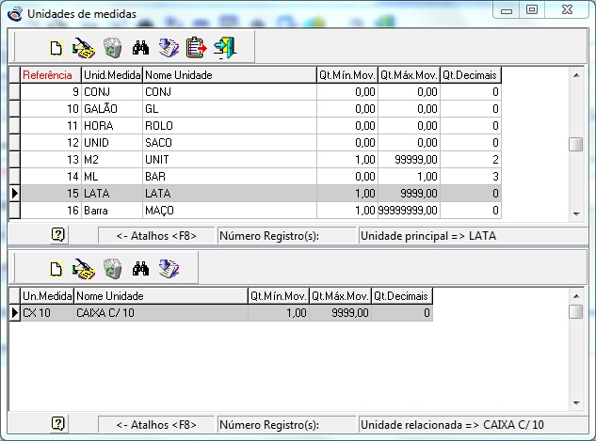Click the recycle bin delete icon in lower toolbar
Viewport: 596px width, 441px height.
pyautogui.click(x=112, y=269)
